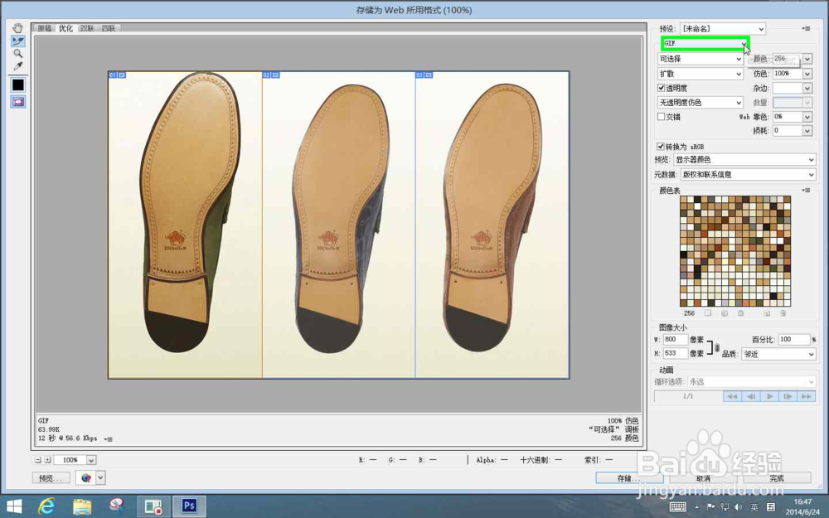The width and height of the screenshot is (829, 518).
Task: Open the eyedropper color black swatch
Action: (x=18, y=85)
